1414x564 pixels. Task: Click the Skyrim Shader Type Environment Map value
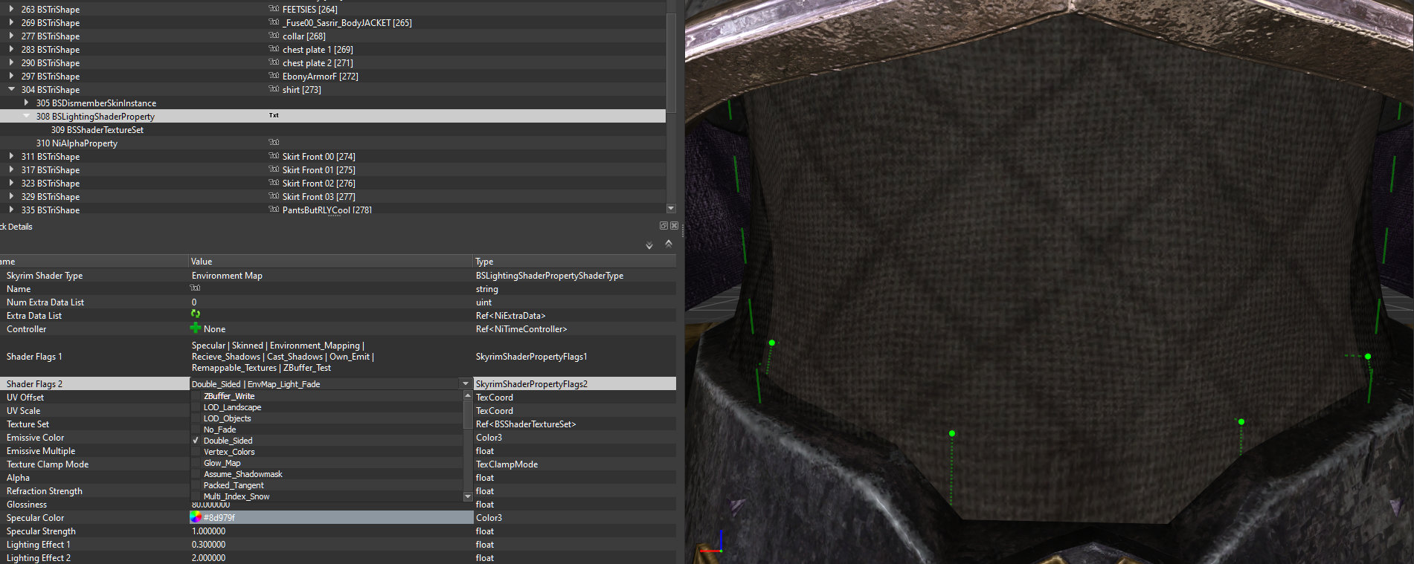coord(227,275)
